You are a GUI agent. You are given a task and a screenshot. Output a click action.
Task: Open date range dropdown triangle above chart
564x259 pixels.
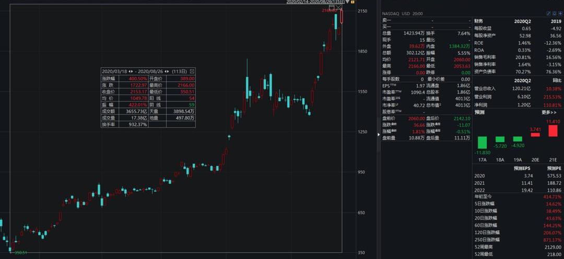(348, 2)
